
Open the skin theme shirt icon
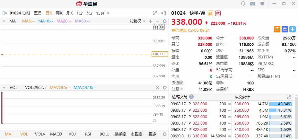pyautogui.click(x=262, y=4)
